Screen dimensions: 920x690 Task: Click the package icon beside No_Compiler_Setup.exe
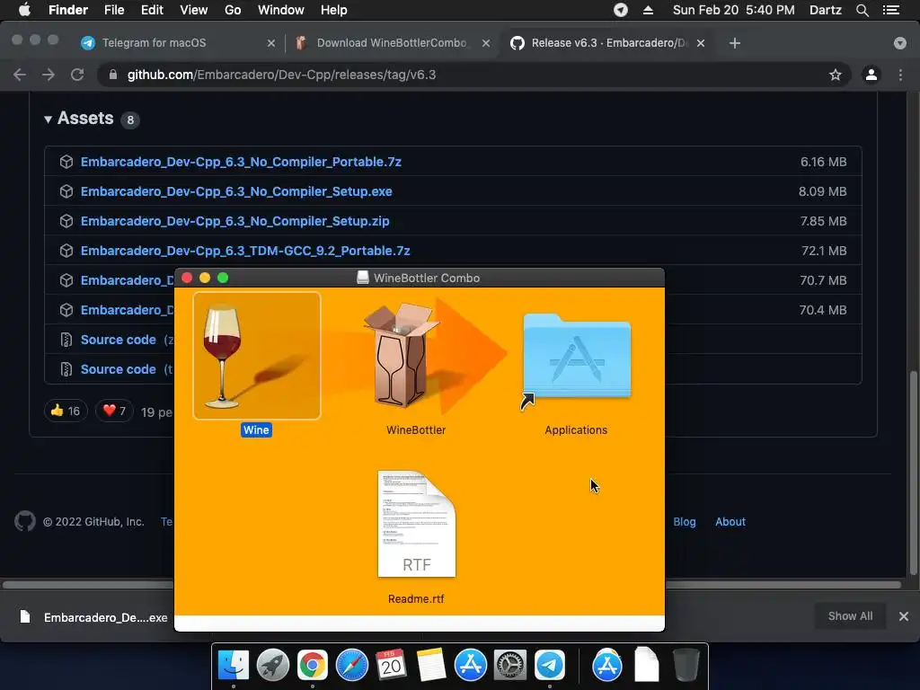click(66, 191)
